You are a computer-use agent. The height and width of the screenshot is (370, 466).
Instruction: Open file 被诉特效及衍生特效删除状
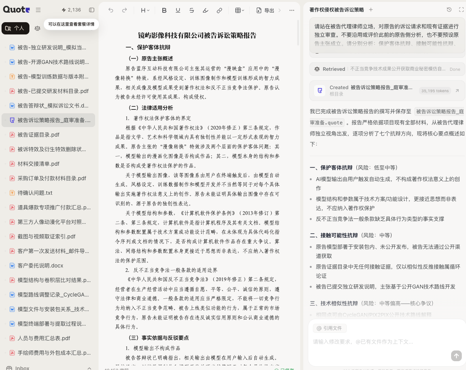(48, 149)
